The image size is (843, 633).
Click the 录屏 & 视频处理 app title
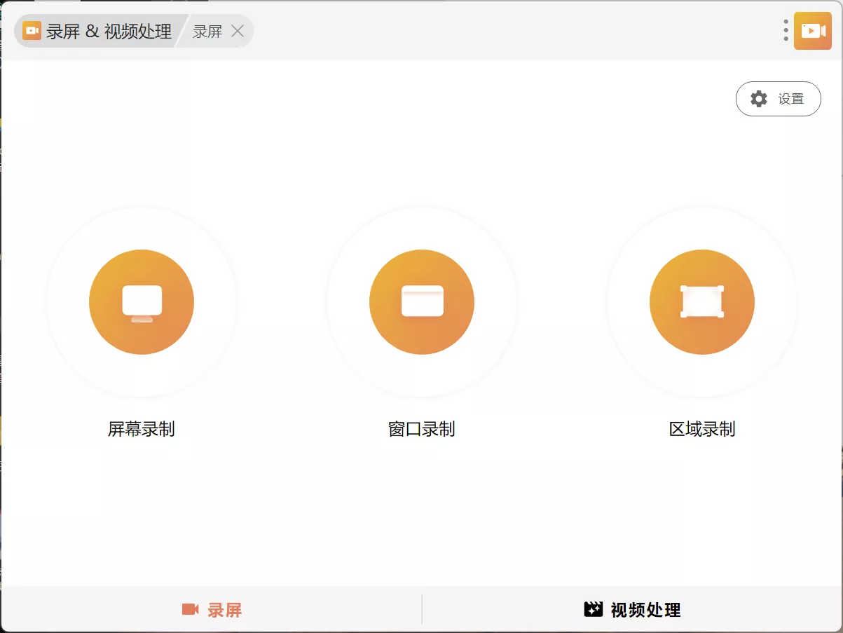point(109,31)
